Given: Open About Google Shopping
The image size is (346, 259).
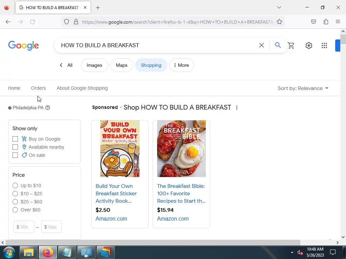Looking at the screenshot, I should (82, 88).
